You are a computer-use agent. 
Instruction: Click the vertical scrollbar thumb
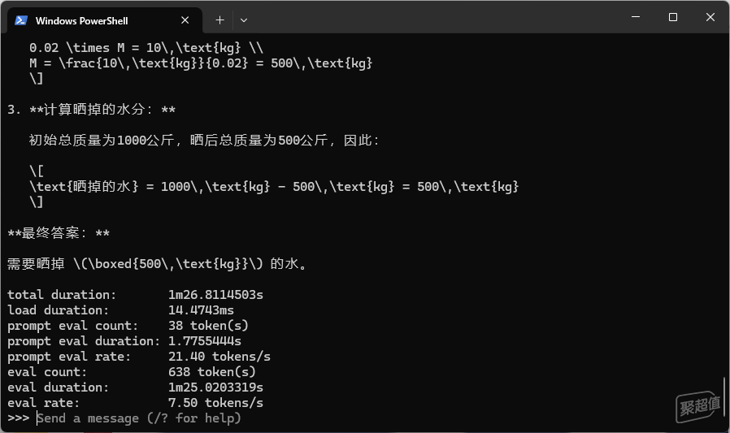pyautogui.click(x=724, y=396)
